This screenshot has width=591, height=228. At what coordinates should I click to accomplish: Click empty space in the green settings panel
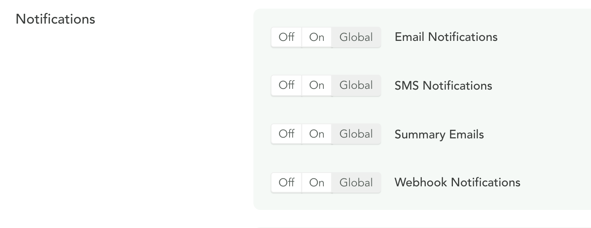[x=543, y=110]
